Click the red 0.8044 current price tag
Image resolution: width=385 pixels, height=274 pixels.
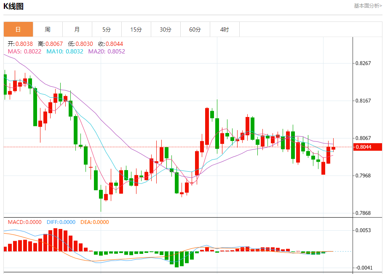pyautogui.click(x=368, y=147)
